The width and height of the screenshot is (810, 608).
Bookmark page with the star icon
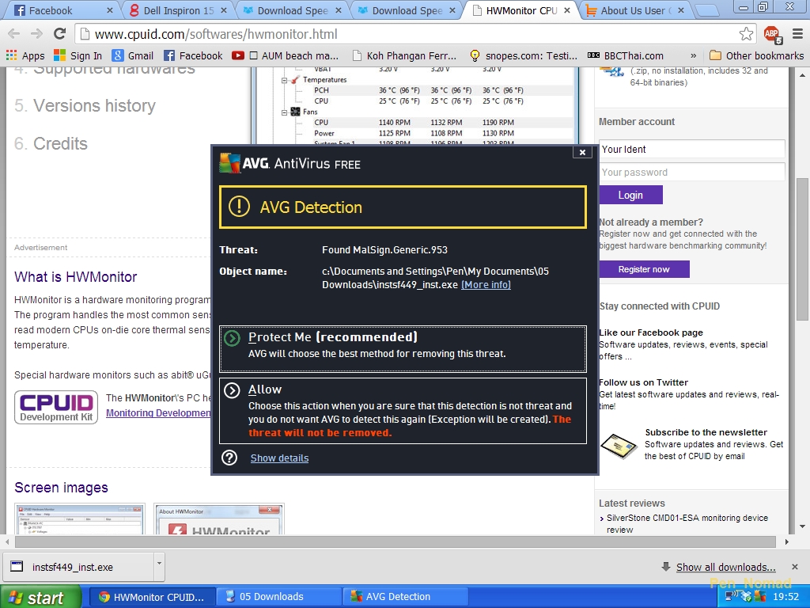tap(746, 34)
